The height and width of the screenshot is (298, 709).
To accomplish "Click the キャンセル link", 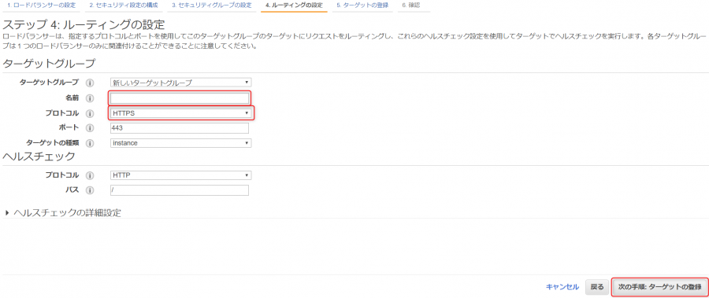I will coord(562,287).
